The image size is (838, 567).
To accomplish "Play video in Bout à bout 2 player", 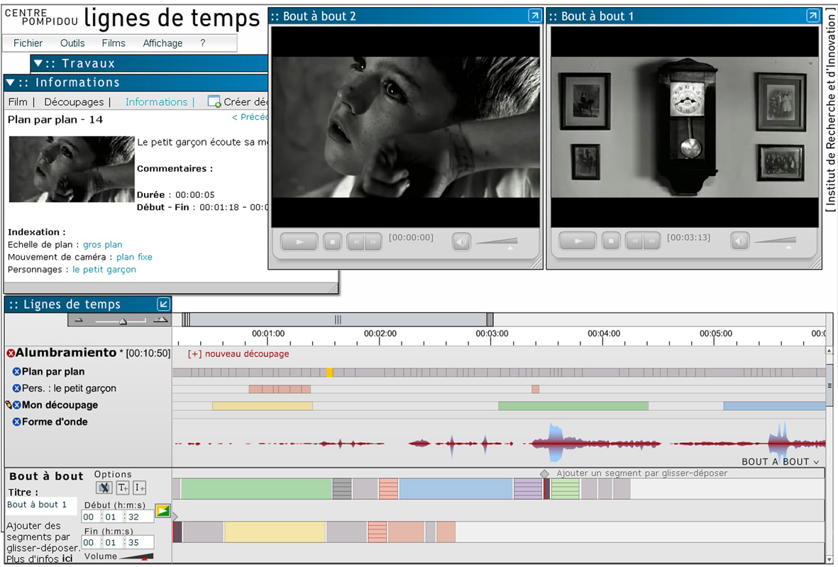I will pos(299,242).
